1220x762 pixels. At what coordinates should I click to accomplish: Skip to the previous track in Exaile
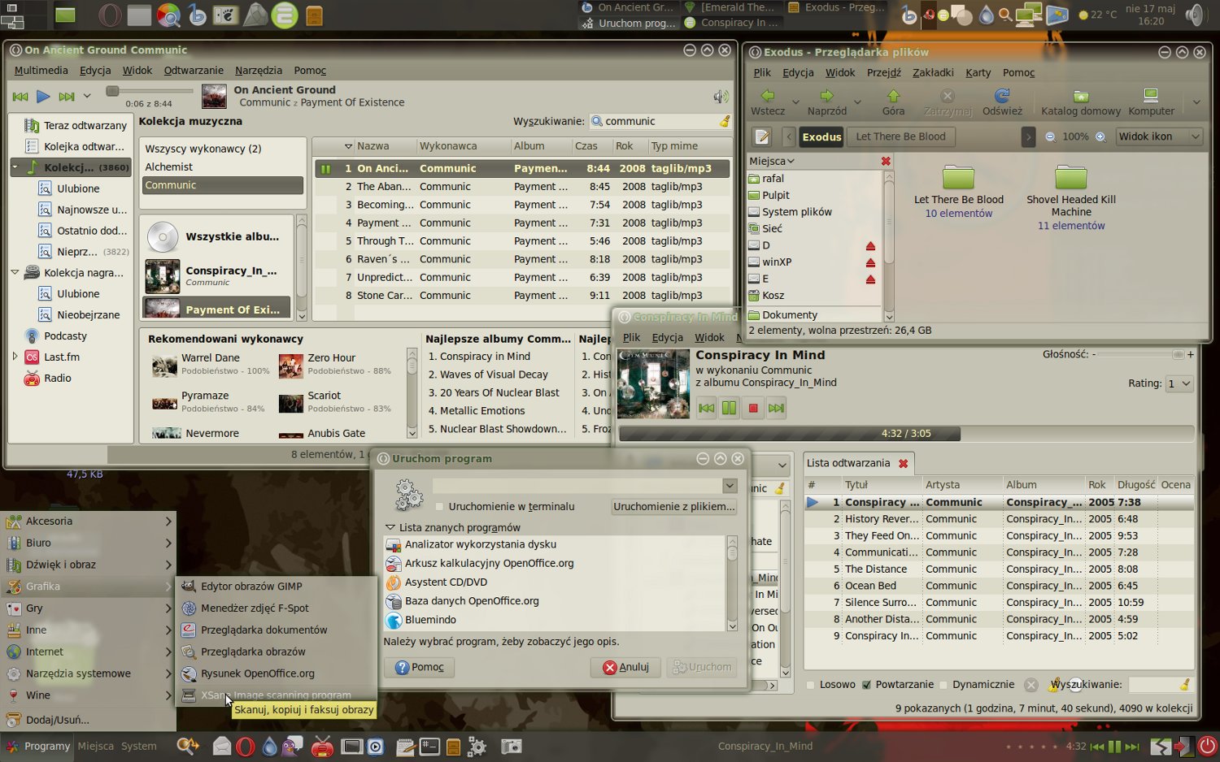[x=20, y=97]
